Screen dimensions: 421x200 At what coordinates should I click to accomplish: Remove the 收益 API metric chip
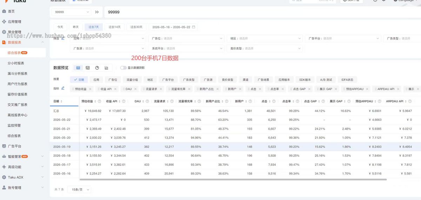click(115, 89)
